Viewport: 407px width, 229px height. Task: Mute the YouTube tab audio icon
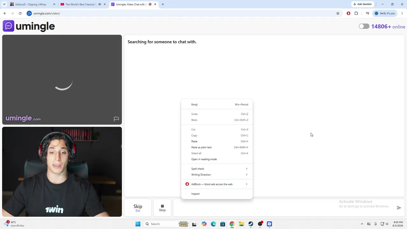point(100,4)
